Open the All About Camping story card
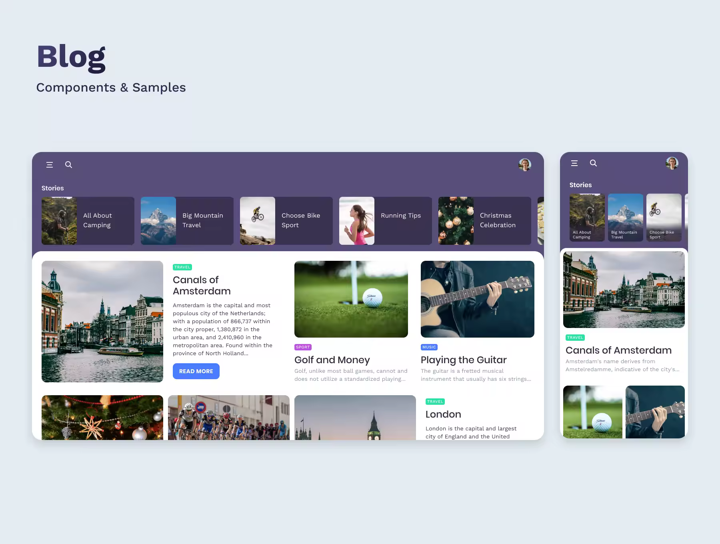 (88, 221)
